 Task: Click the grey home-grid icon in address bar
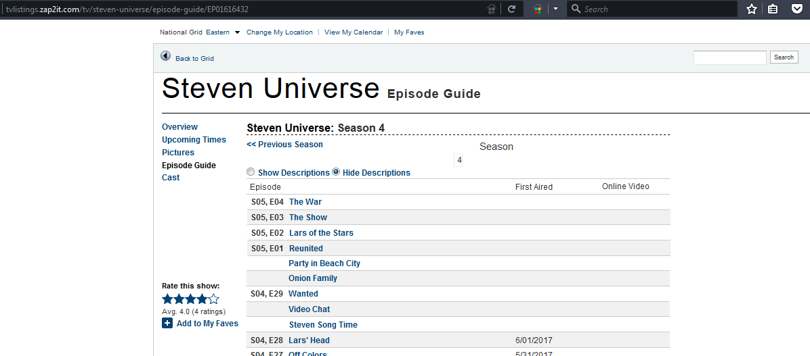pyautogui.click(x=492, y=9)
